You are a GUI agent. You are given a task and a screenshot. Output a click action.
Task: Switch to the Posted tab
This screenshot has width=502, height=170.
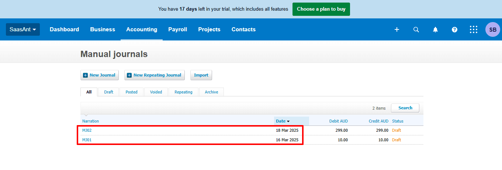coord(131,92)
